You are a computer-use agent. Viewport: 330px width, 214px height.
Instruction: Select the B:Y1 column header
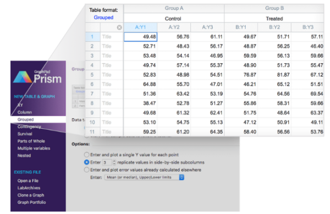click(x=241, y=27)
